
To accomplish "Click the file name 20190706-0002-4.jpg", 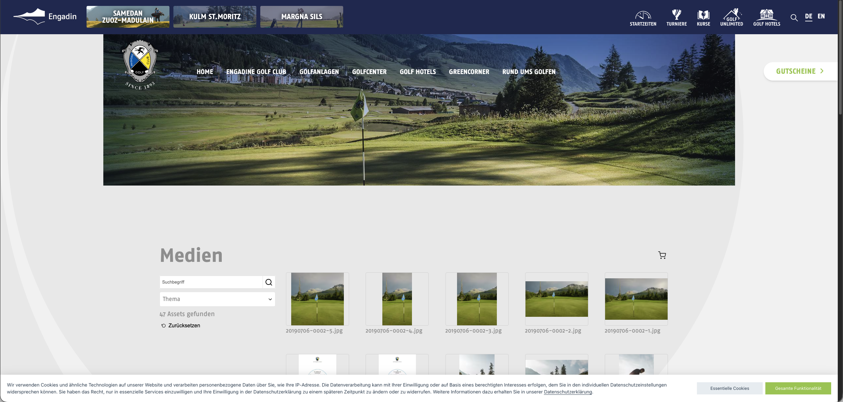I will click(x=394, y=331).
